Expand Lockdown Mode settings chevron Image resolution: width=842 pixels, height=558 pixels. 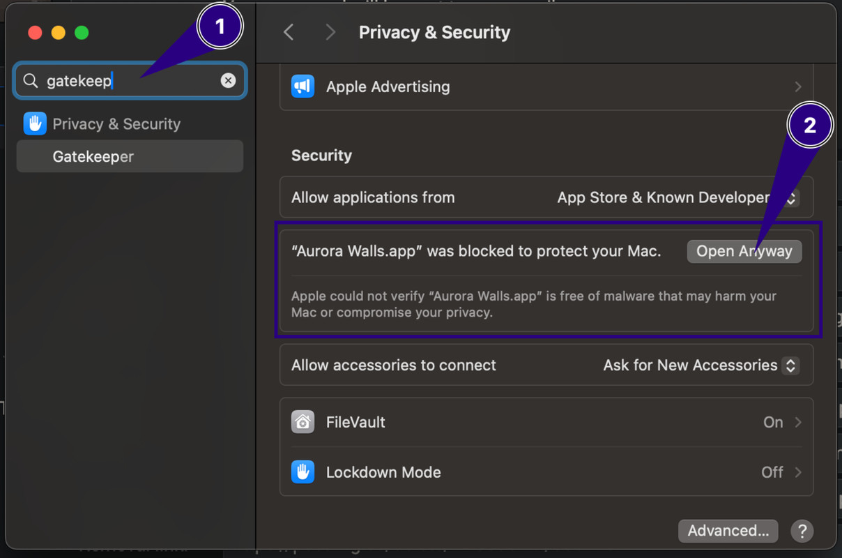798,472
